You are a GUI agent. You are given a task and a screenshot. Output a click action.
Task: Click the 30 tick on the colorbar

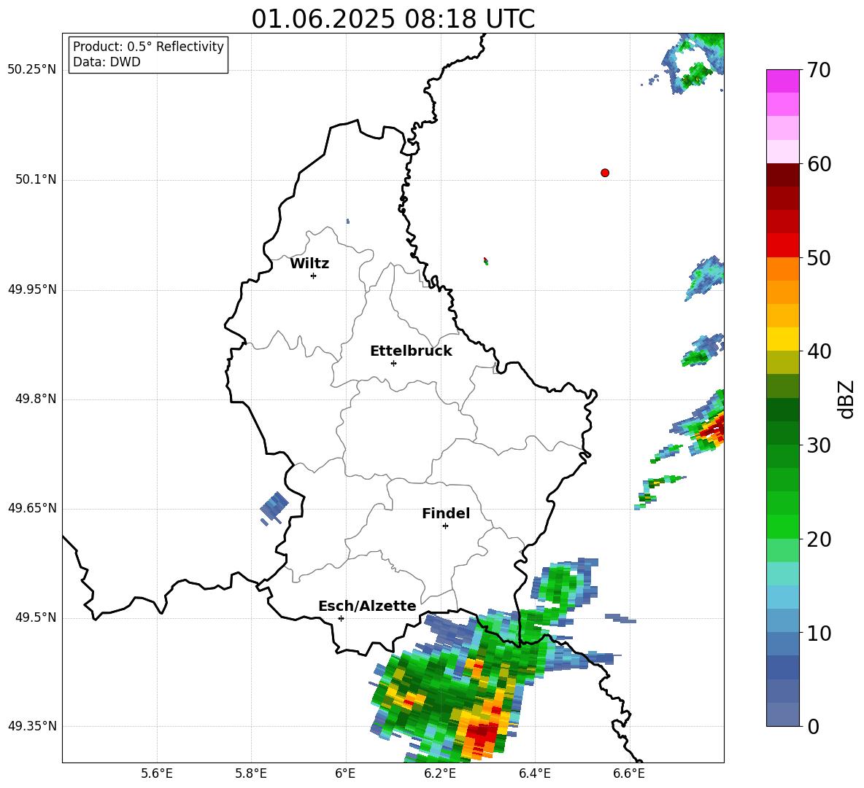pos(818,445)
